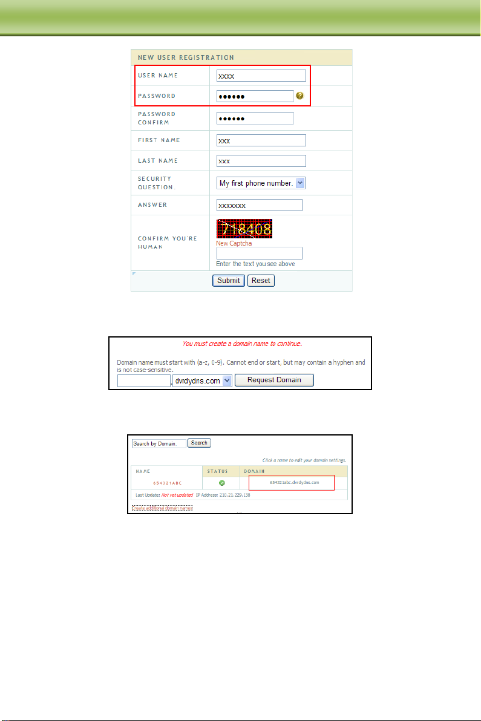Click the password help question mark icon

click(299, 96)
